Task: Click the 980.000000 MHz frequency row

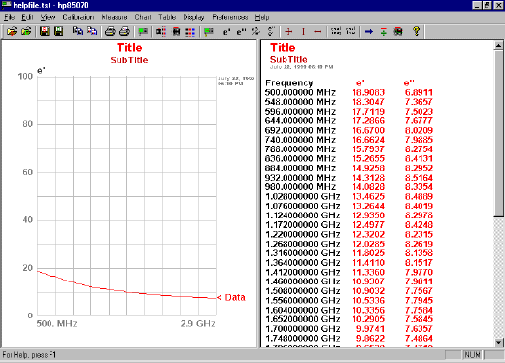Action: (300, 187)
